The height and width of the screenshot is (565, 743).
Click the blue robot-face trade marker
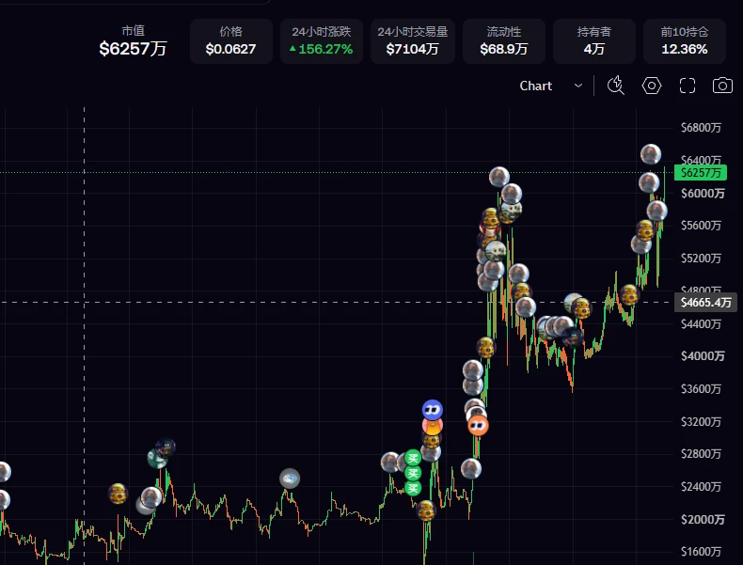click(432, 410)
